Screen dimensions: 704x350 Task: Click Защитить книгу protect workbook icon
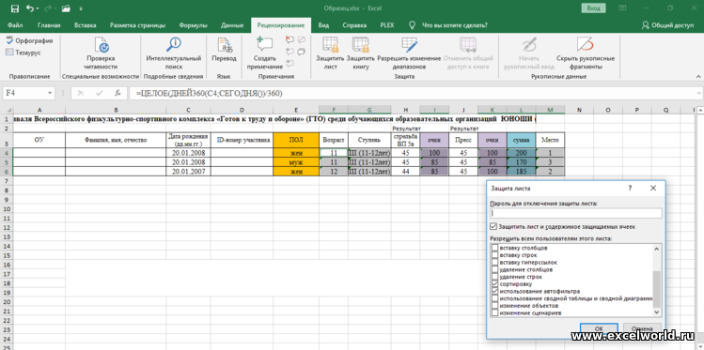click(x=360, y=53)
